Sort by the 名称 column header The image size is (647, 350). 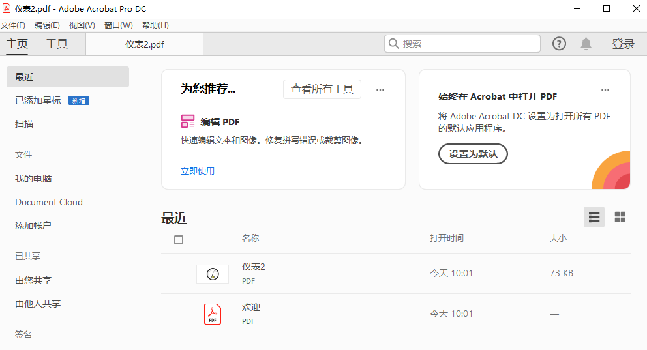250,238
